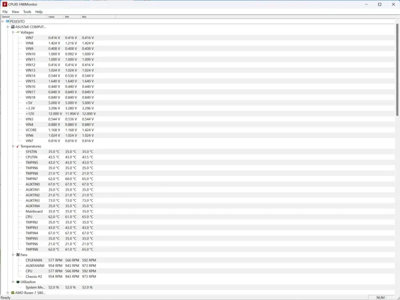Viewport: 400px width, 300px height.
Task: Click the 52.0 % utilization value
Action: pyautogui.click(x=53, y=287)
